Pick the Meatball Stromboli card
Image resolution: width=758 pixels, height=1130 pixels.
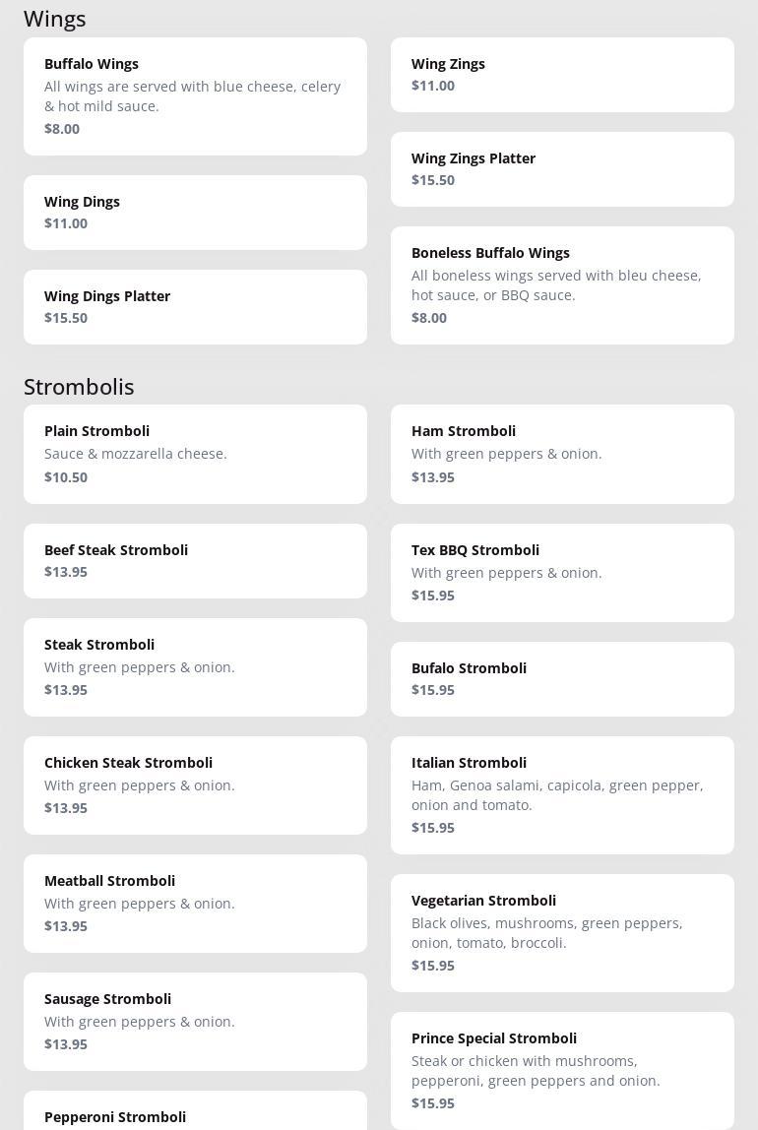(x=195, y=904)
